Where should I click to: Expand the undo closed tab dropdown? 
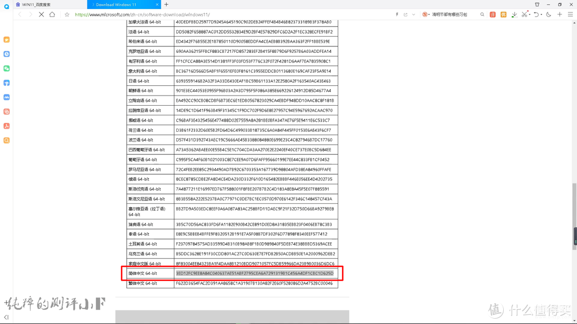tap(541, 15)
